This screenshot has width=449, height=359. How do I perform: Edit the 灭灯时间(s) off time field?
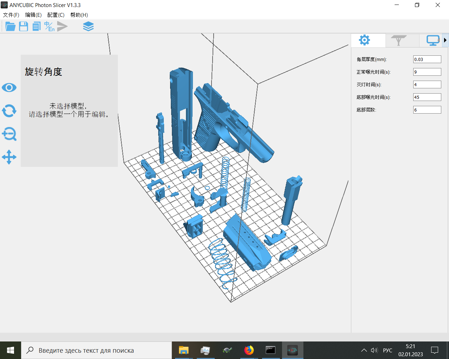(427, 84)
